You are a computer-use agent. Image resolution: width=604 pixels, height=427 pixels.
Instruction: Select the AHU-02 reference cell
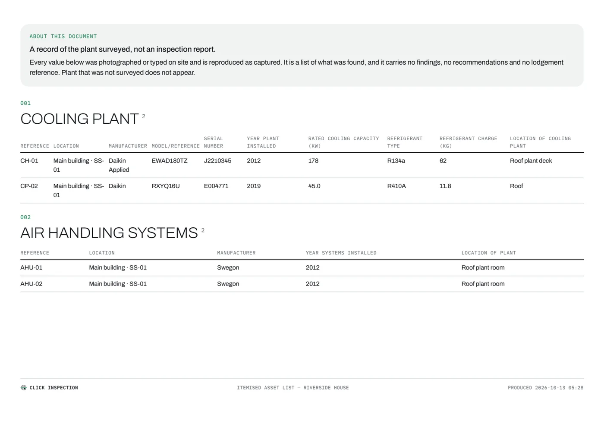(31, 284)
